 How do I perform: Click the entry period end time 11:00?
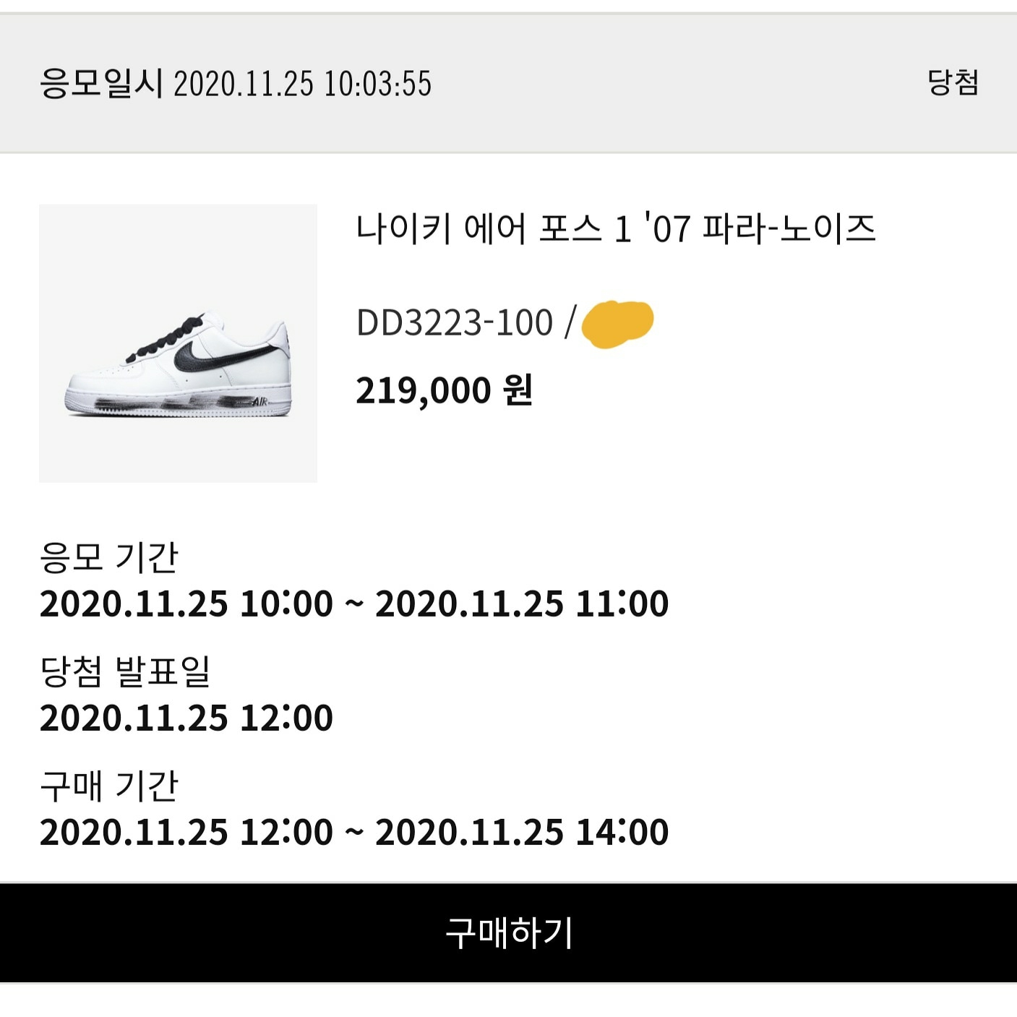tap(622, 604)
